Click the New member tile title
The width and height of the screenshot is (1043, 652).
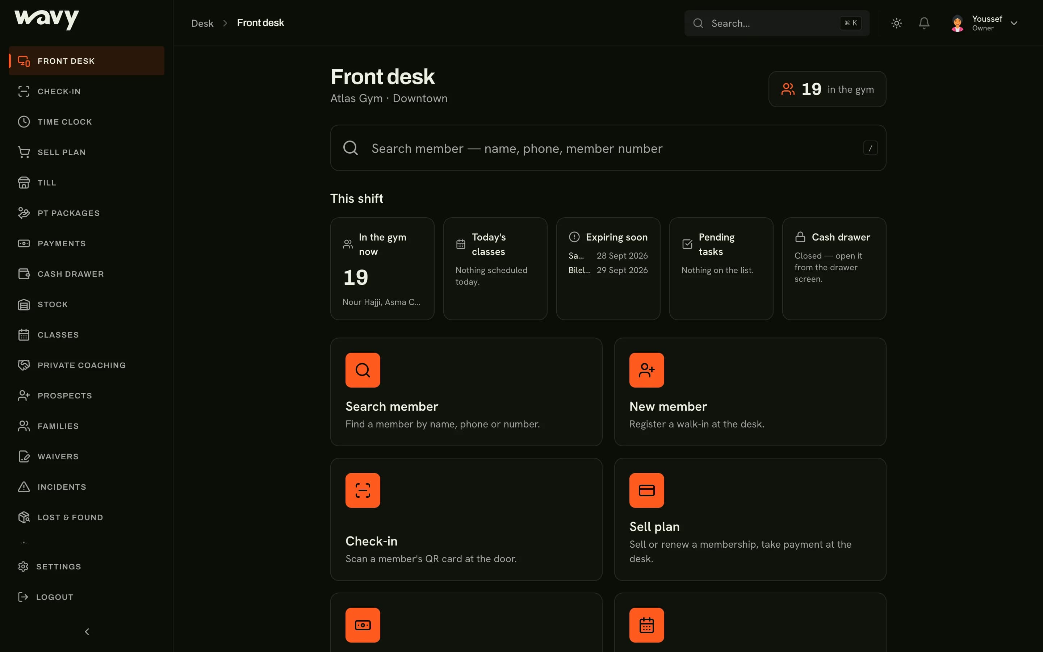coord(668,406)
